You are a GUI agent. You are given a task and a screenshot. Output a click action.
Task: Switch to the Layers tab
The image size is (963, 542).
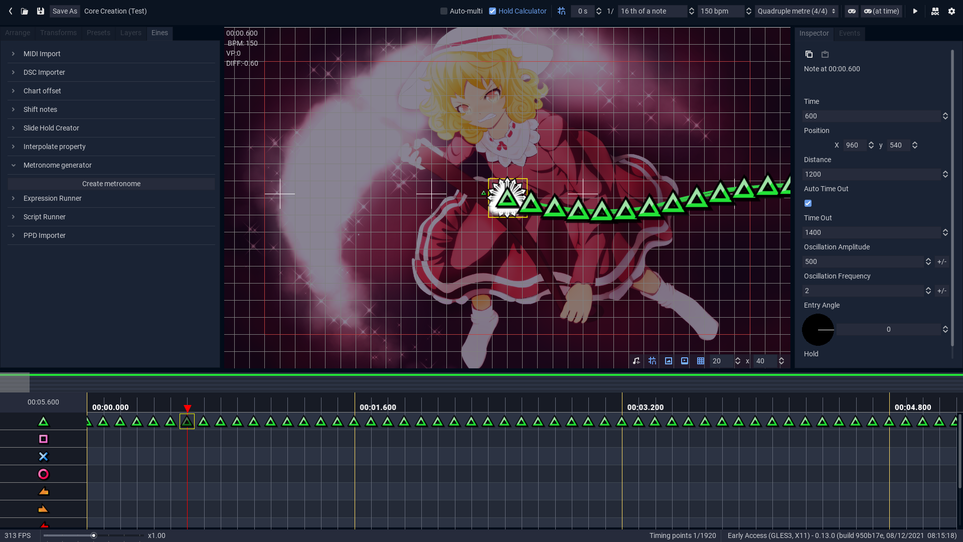(131, 33)
